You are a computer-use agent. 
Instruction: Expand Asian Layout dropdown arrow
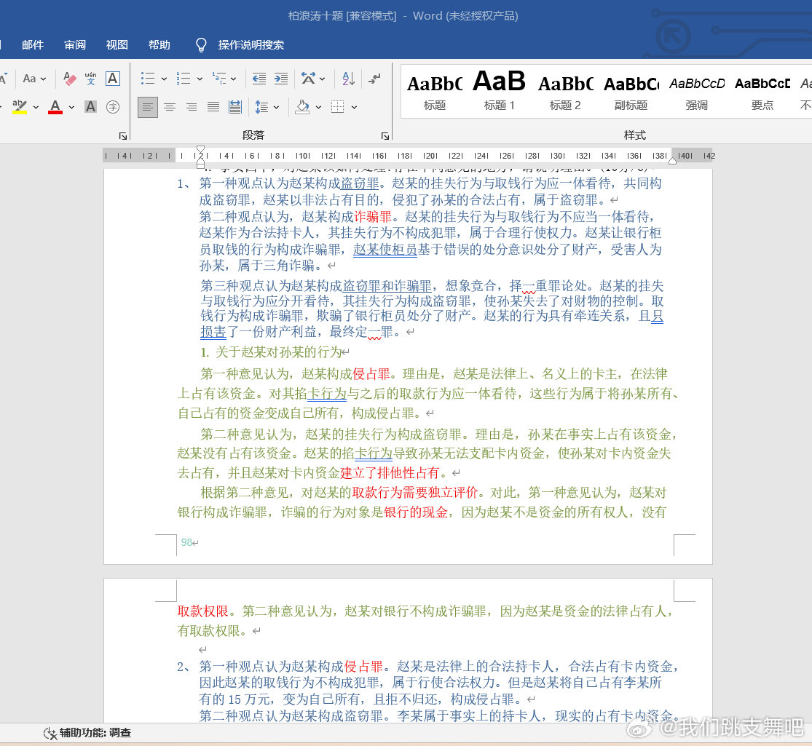322,79
